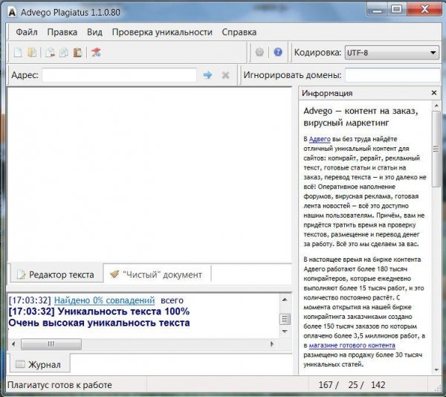The height and width of the screenshot is (397, 446).
Task: Click the log horizontal scrollbar thumb
Action: tap(51, 344)
